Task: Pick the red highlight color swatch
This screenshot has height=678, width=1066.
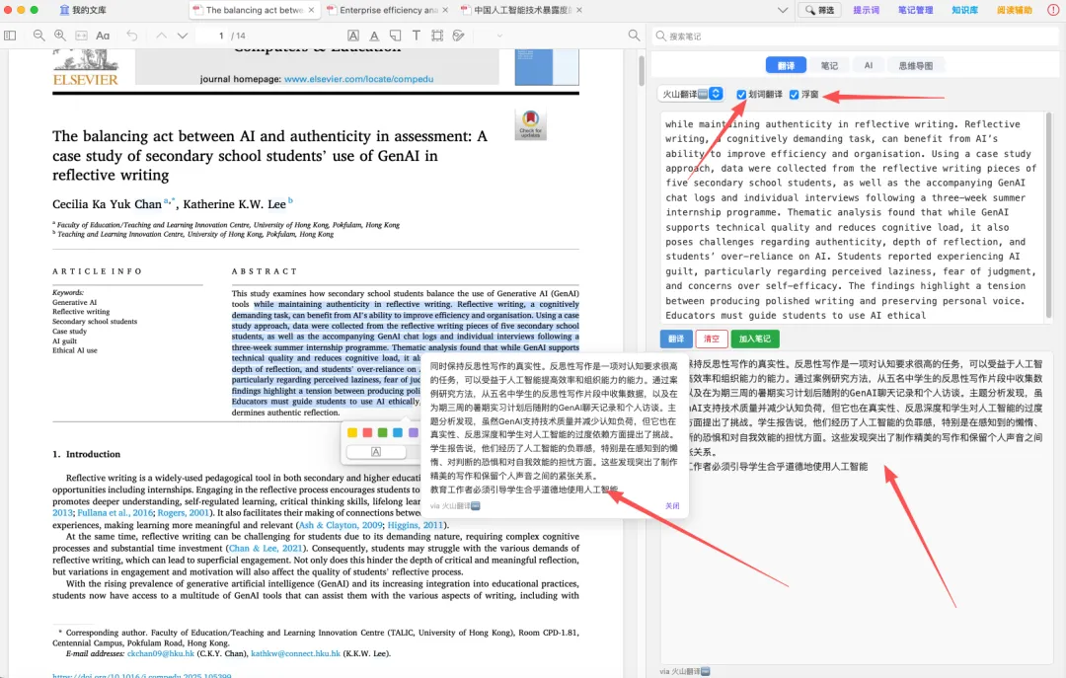Action: (367, 432)
